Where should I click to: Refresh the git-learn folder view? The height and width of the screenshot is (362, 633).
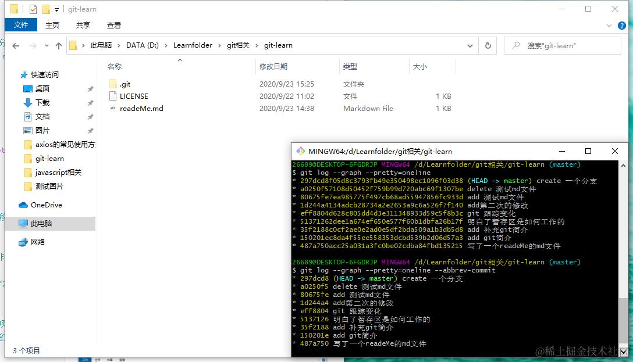coord(488,45)
